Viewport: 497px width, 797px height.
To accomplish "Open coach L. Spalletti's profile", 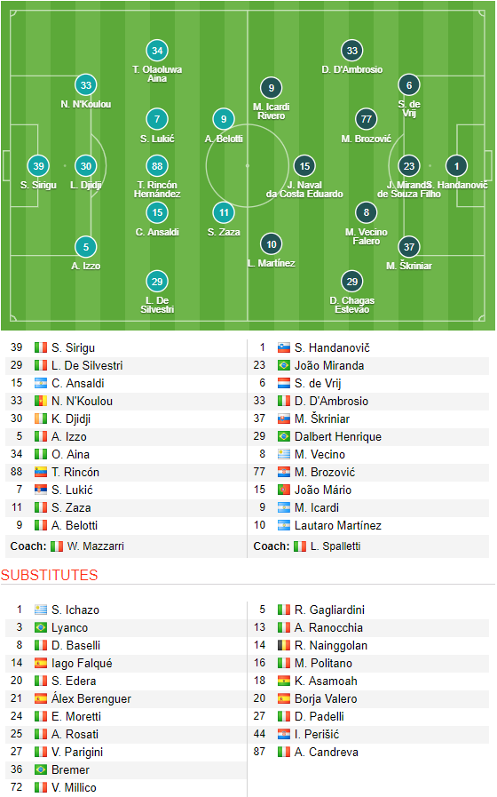I will coord(335,546).
